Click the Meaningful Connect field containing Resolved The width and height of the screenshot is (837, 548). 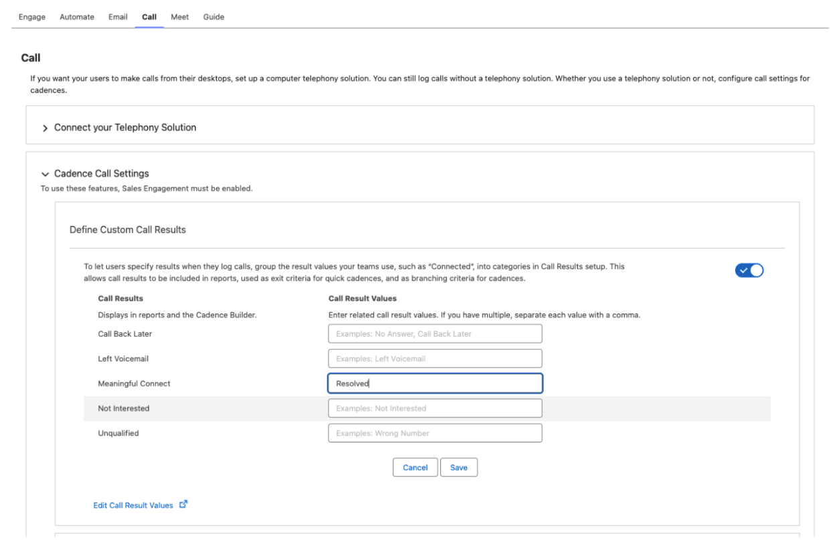point(435,384)
